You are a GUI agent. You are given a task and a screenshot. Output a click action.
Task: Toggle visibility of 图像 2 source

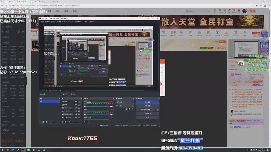pyautogui.click(x=76, y=102)
